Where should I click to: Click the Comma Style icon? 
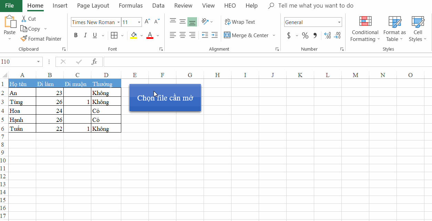[314, 35]
